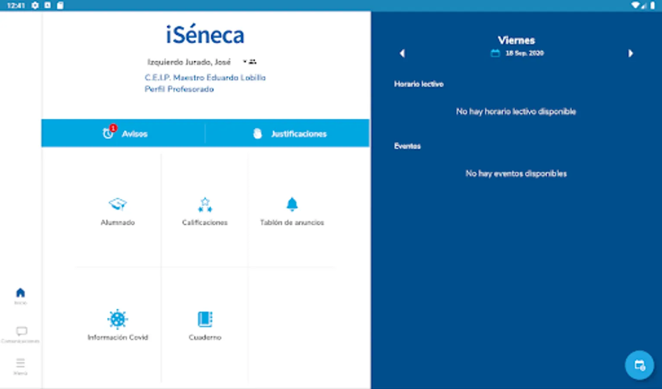662x389 pixels.
Task: Click the Alumnado label text
Action: pos(118,223)
